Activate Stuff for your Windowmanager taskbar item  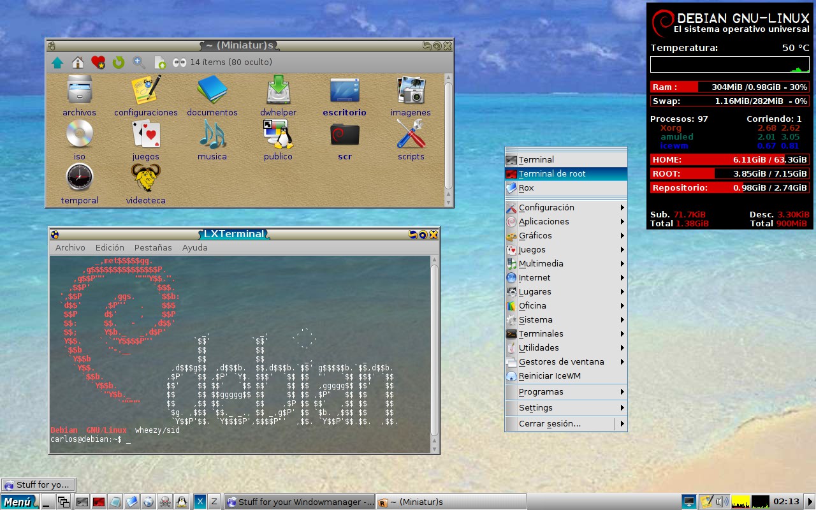coord(300,502)
